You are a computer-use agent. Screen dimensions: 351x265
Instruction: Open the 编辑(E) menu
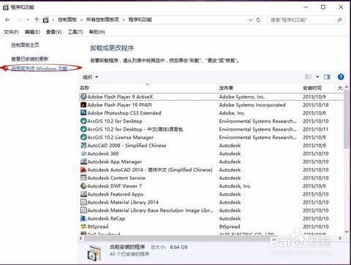point(32,32)
